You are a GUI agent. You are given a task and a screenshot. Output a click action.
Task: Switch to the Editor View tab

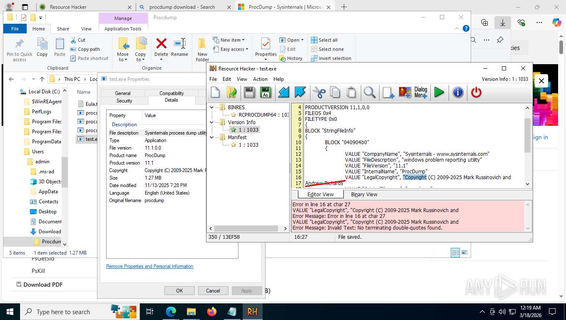tap(320, 194)
